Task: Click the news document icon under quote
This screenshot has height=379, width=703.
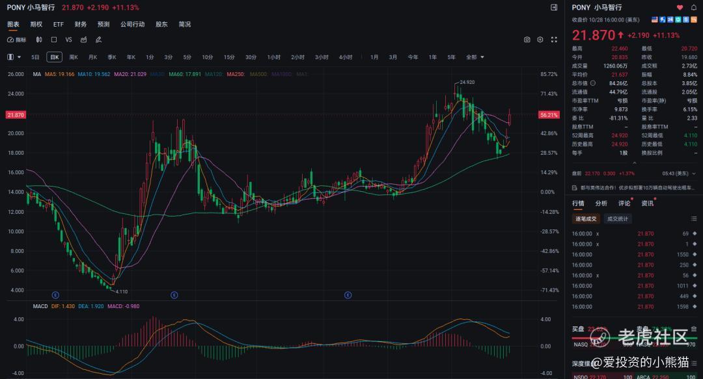Action: click(575, 188)
